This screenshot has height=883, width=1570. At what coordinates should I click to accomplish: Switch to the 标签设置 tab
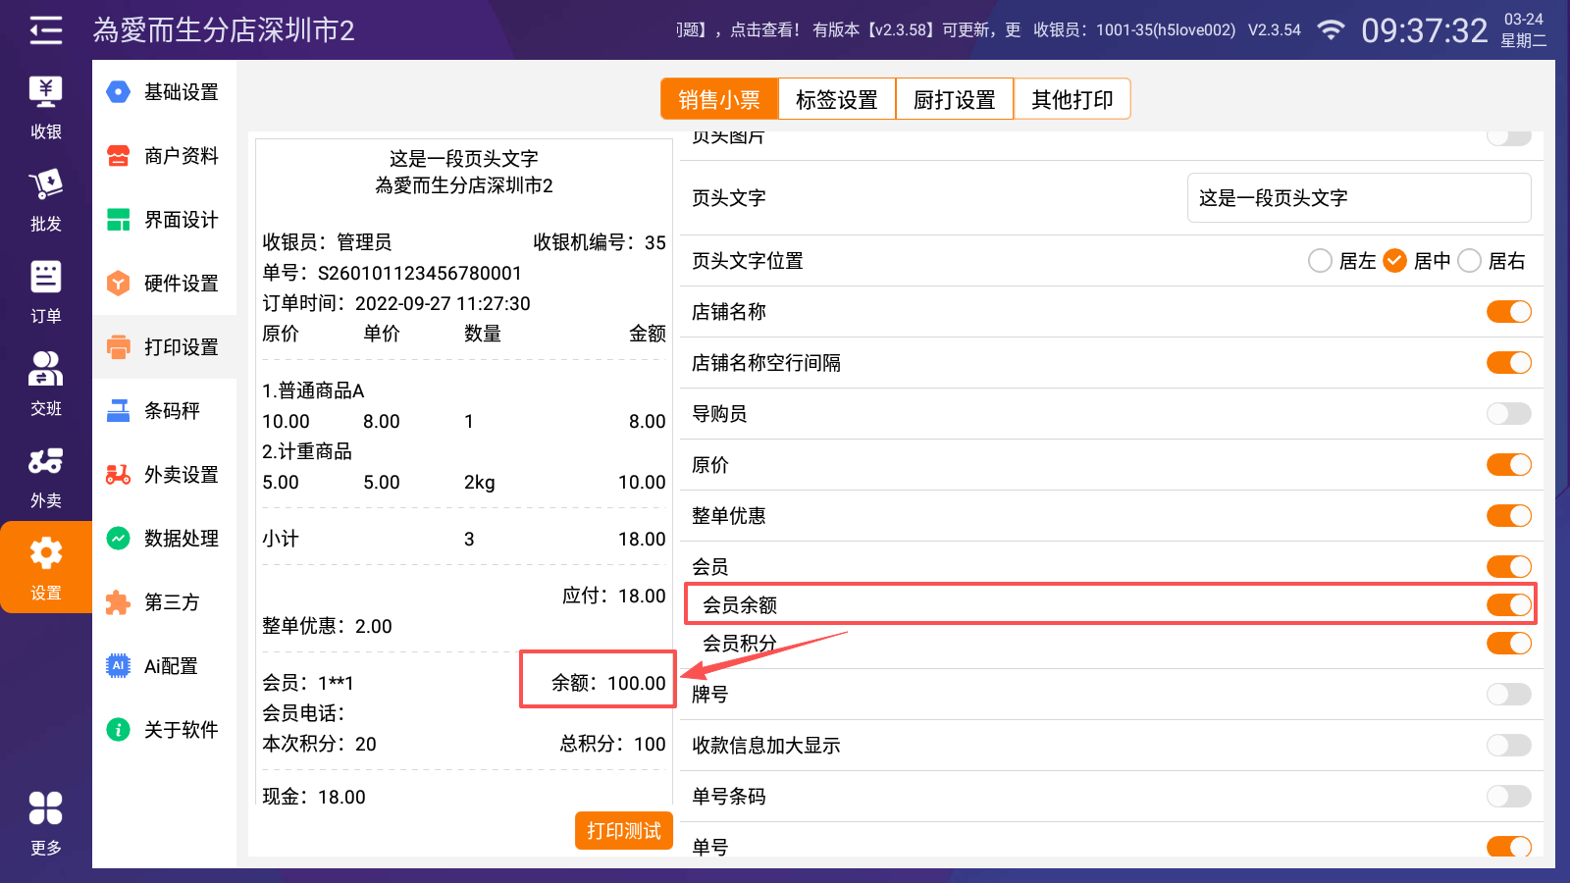(836, 99)
